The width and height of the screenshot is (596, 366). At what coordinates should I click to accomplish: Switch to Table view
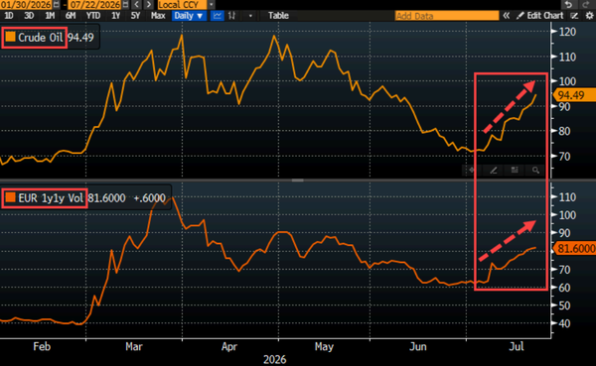pyautogui.click(x=278, y=16)
